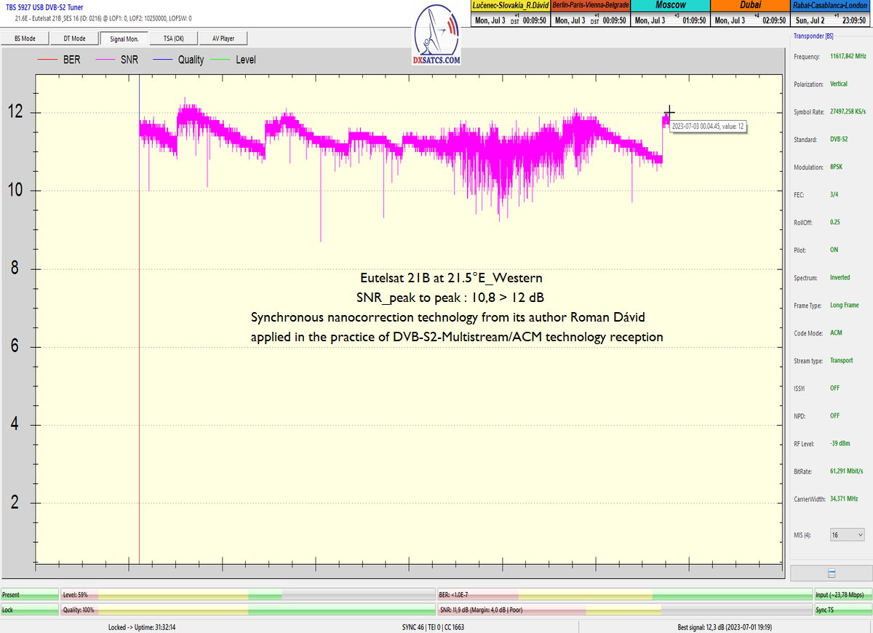Open the DT Mode tab
This screenshot has width=873, height=633.
pos(74,39)
